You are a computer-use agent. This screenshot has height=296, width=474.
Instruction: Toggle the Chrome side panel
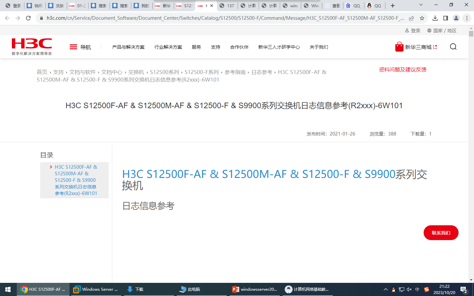pyautogui.click(x=446, y=18)
